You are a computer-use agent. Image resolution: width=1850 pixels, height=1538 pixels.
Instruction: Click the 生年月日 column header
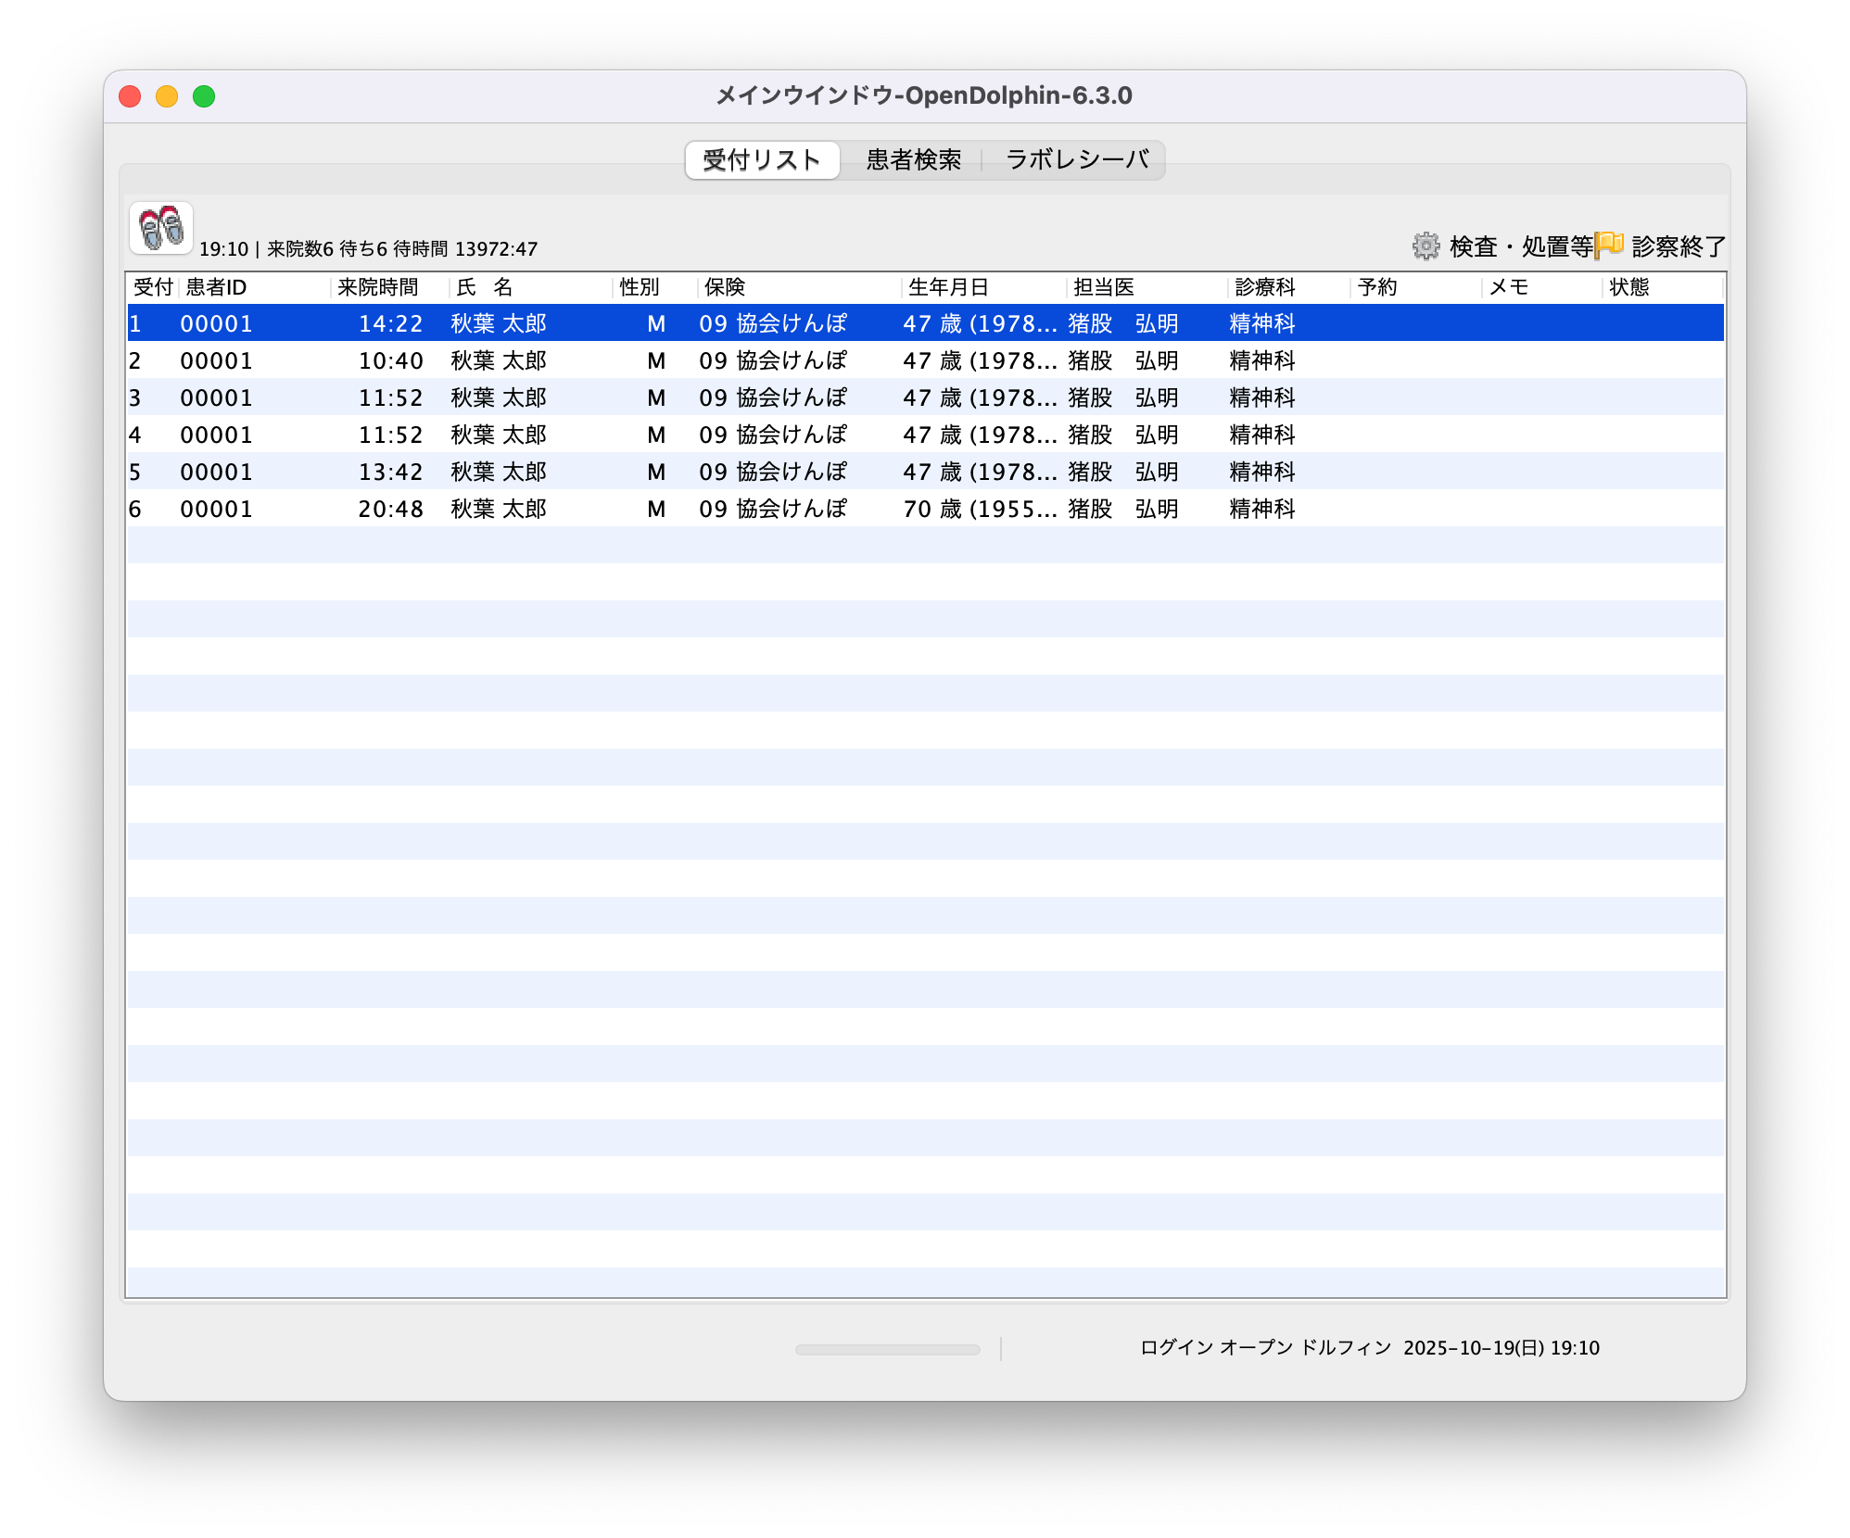948,287
